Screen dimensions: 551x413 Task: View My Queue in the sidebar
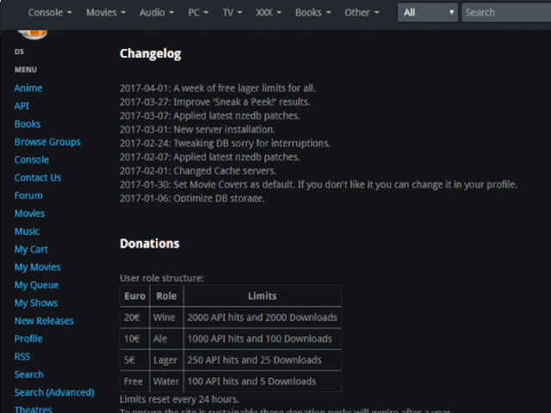tap(36, 285)
